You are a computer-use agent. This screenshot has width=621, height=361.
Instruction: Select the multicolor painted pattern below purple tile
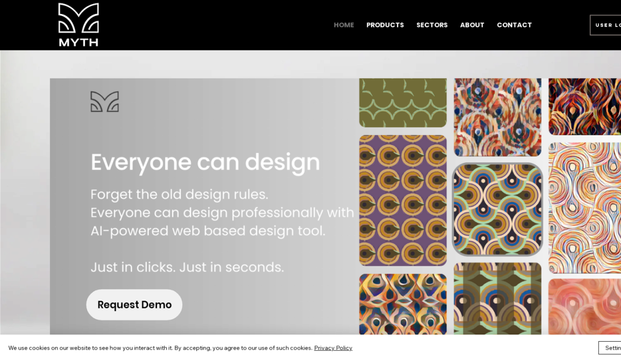(x=403, y=304)
